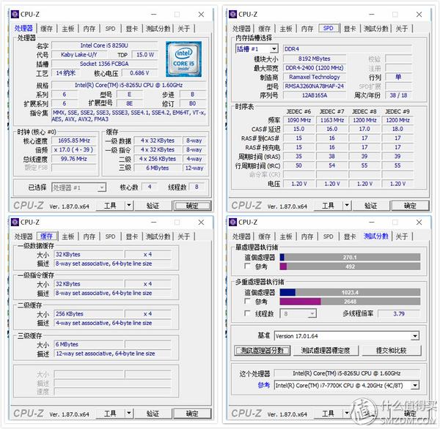Screen dimensions: 440x429
Task: Click CPU-Z app icon in processor window title
Action: [x=15, y=15]
